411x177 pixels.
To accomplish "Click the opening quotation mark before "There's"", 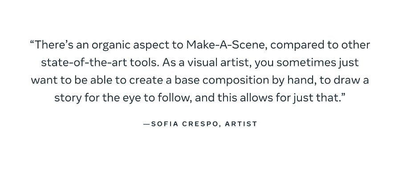I will click(32, 42).
